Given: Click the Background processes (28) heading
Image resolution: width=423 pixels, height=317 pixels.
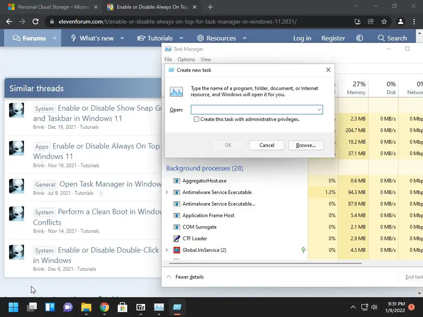Looking at the screenshot, I should point(204,168).
